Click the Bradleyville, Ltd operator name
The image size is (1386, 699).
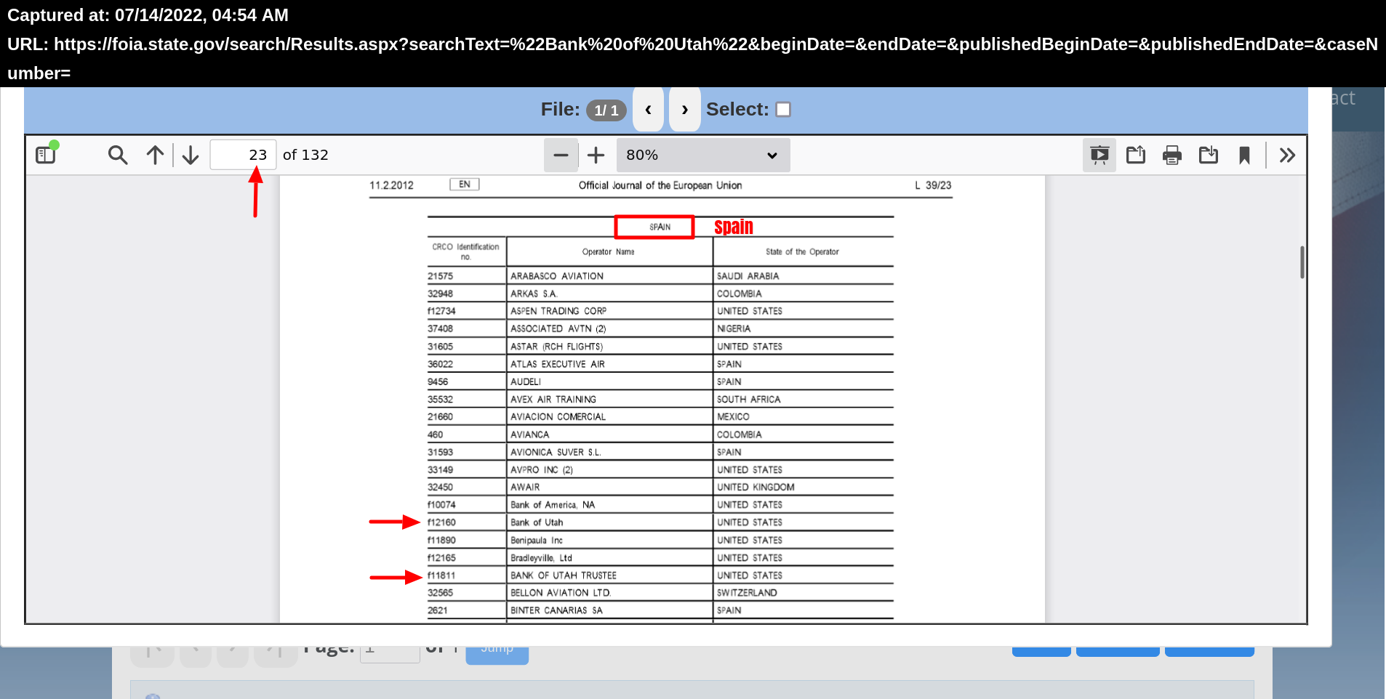541,558
